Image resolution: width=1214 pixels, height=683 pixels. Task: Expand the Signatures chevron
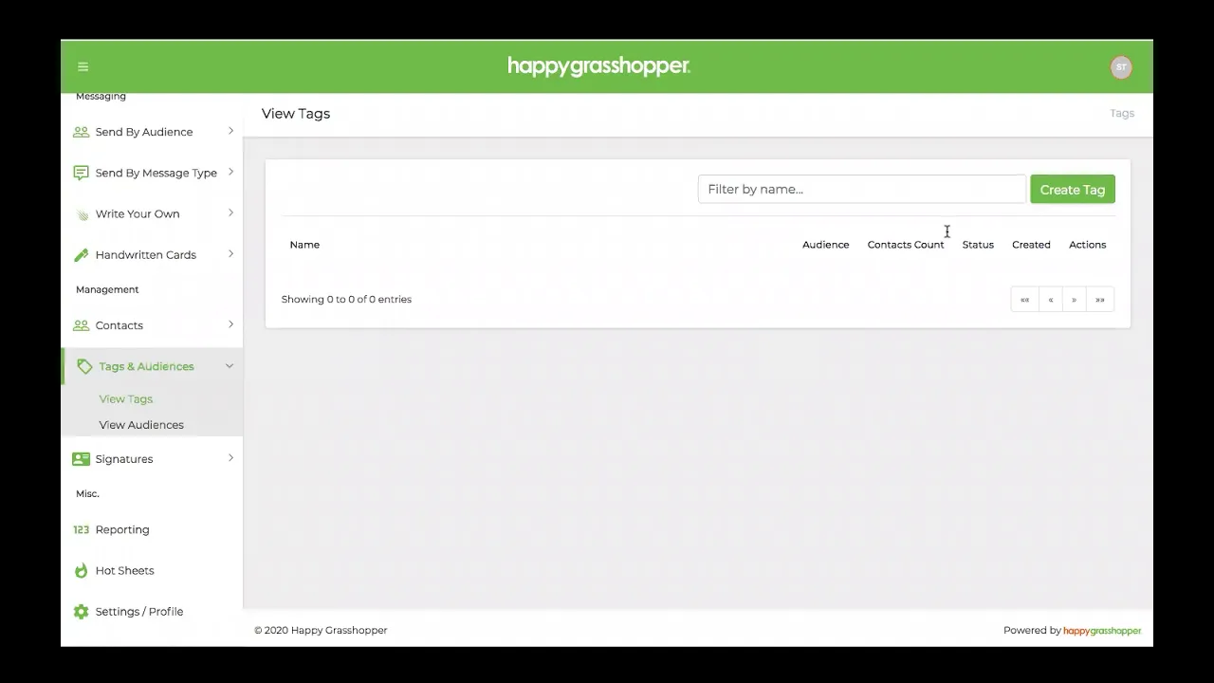[230, 458]
